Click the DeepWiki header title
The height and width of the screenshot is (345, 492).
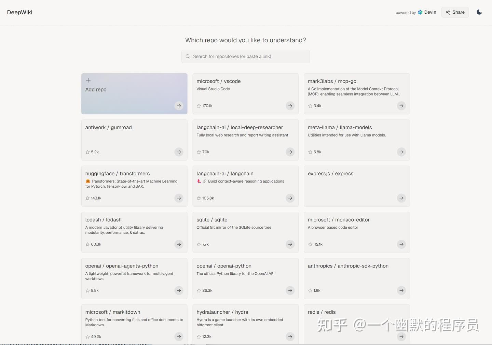coord(19,12)
